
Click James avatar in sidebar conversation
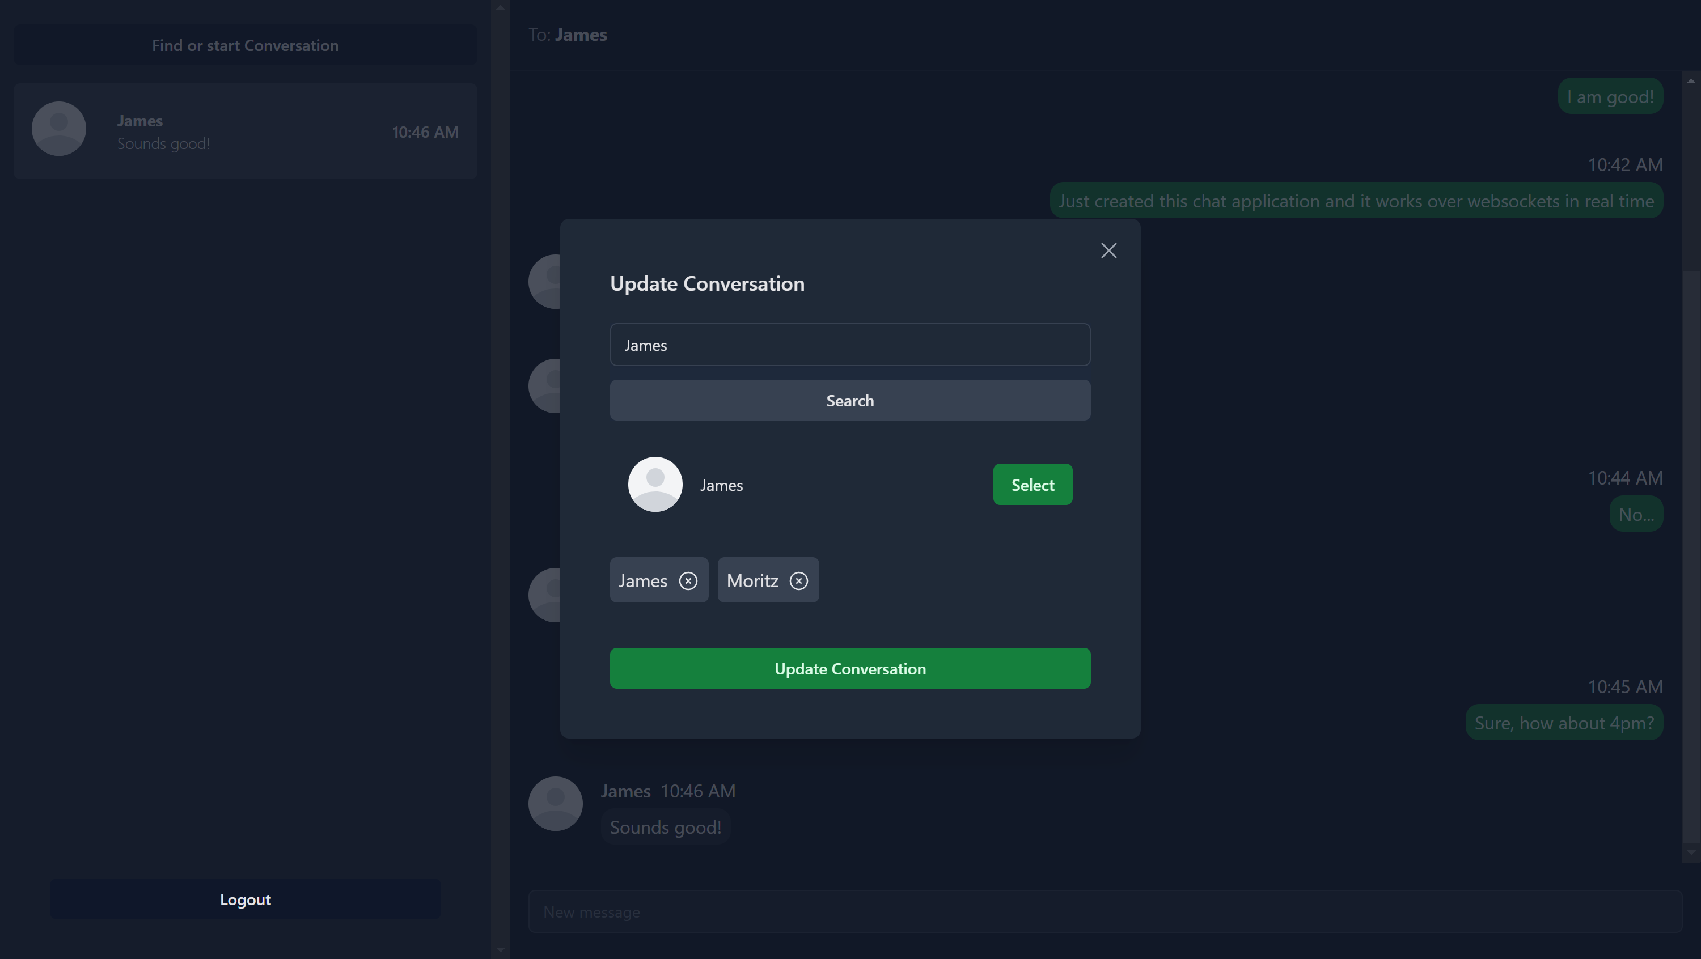(59, 129)
